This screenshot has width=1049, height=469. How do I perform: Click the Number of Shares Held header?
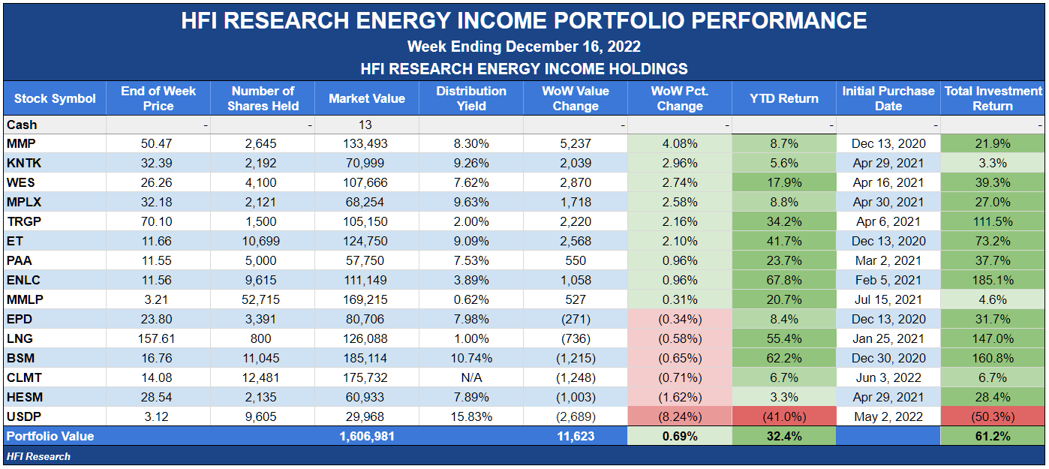pyautogui.click(x=263, y=98)
